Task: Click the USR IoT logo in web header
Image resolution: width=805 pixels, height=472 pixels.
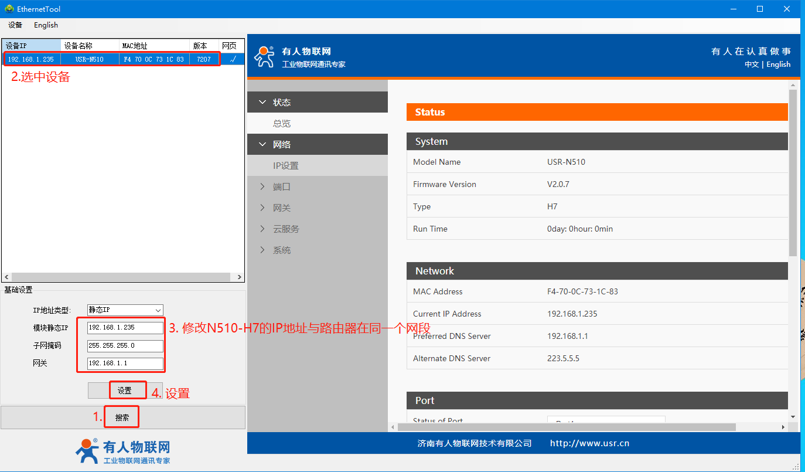Action: coord(264,57)
